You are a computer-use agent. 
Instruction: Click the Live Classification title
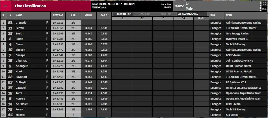(31, 6)
